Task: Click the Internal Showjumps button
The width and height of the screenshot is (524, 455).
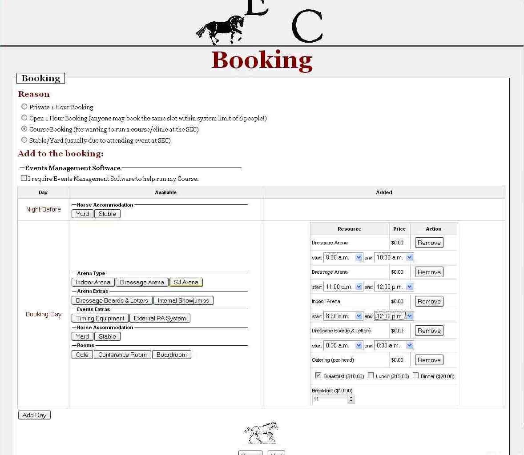Action: (183, 300)
